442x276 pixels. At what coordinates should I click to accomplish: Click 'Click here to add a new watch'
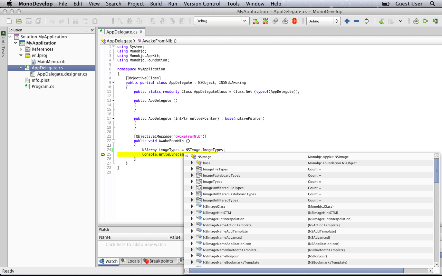coord(136,245)
